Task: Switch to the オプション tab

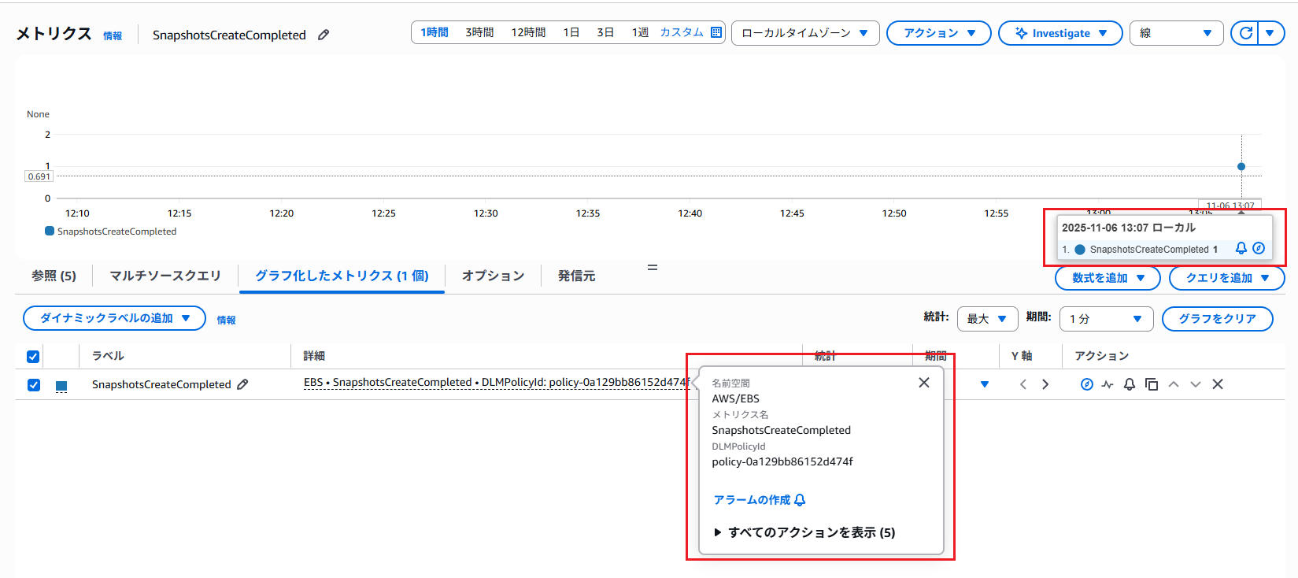Action: (x=493, y=276)
